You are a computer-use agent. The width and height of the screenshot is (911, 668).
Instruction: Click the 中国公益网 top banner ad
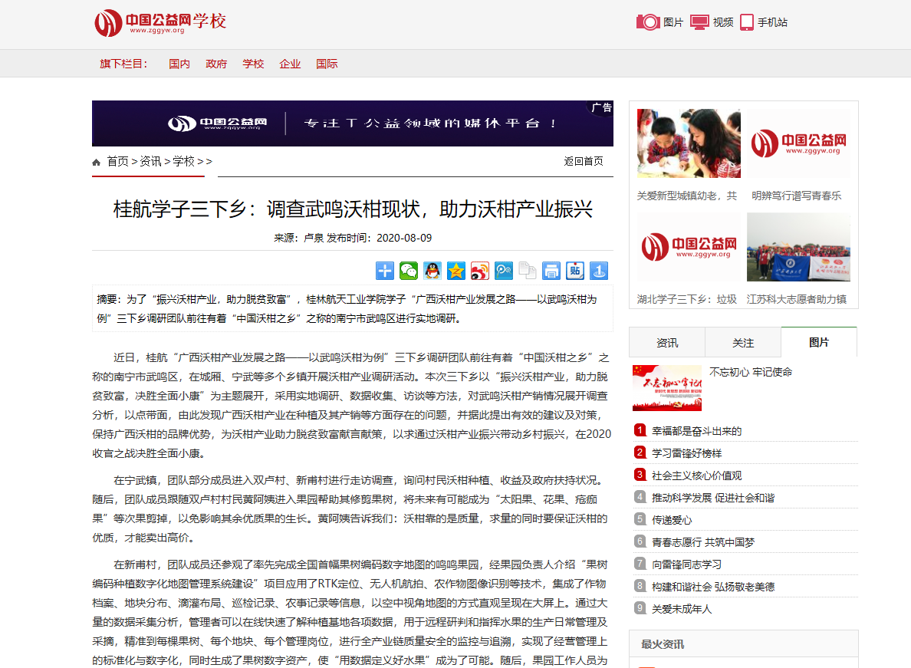(x=352, y=123)
